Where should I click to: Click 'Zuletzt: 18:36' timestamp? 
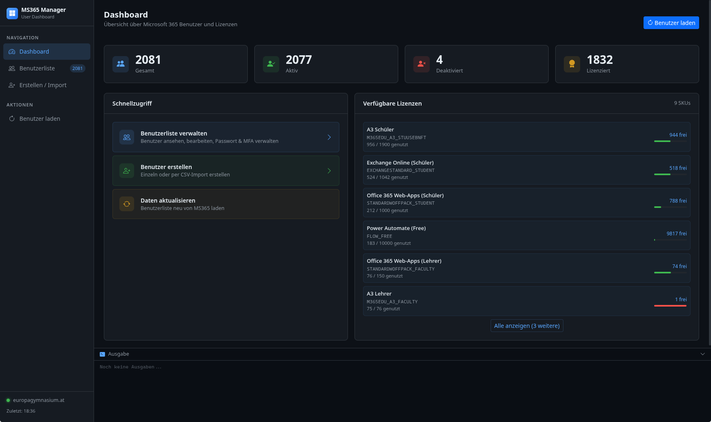[x=21, y=411]
